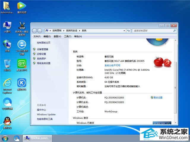Click the back navigation arrow button
This screenshot has height=142, width=190.
[x=34, y=30]
